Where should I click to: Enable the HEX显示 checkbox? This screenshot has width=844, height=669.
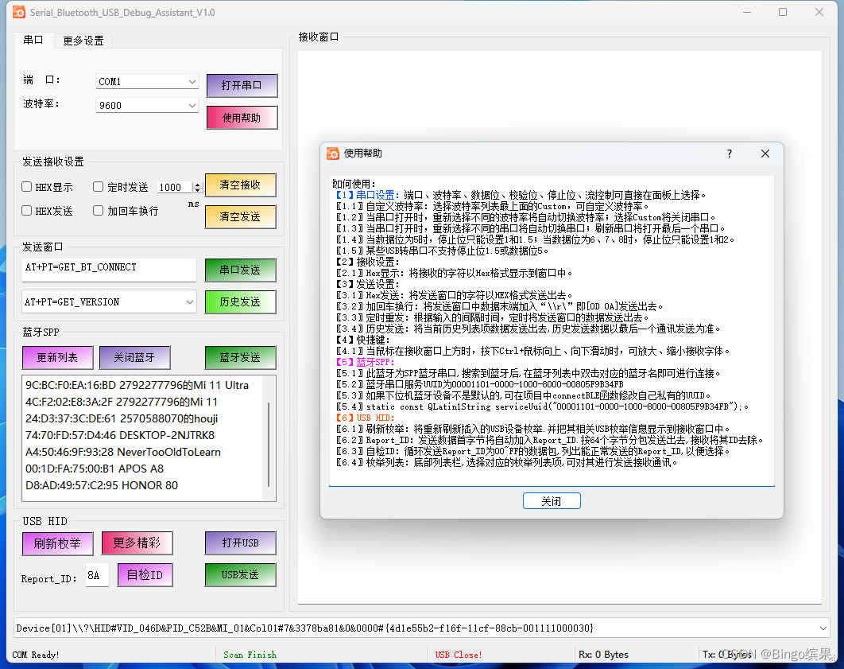coord(27,187)
